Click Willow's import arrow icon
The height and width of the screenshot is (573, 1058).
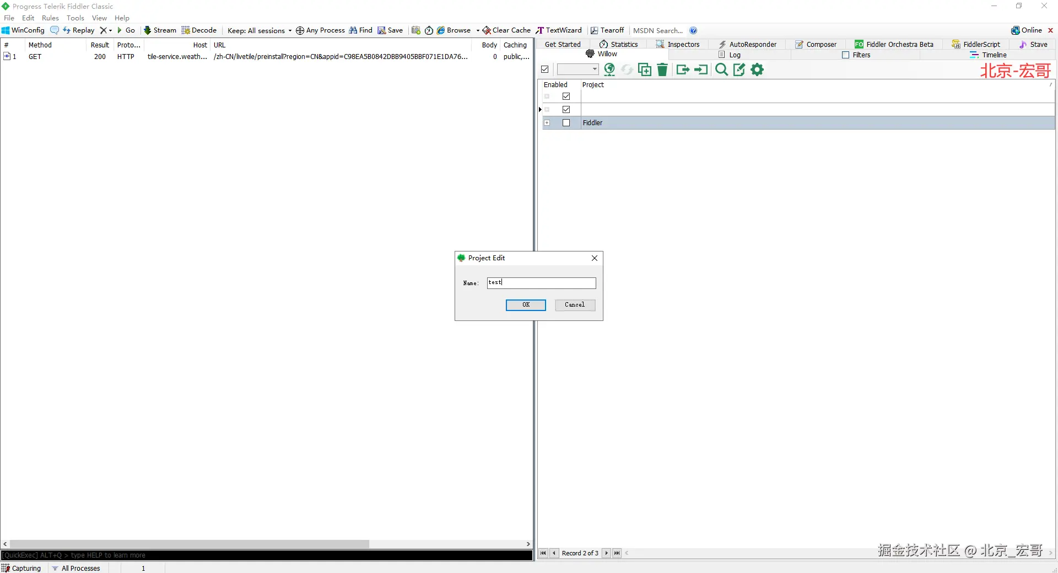701,69
